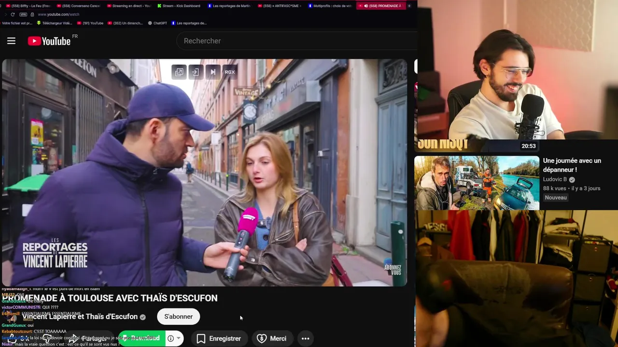Click the S'abonner subscribe button
618x347 pixels.
[178, 317]
